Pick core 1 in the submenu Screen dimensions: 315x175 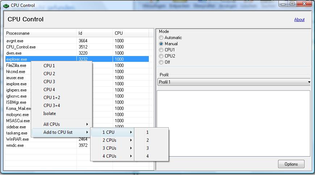151,132
